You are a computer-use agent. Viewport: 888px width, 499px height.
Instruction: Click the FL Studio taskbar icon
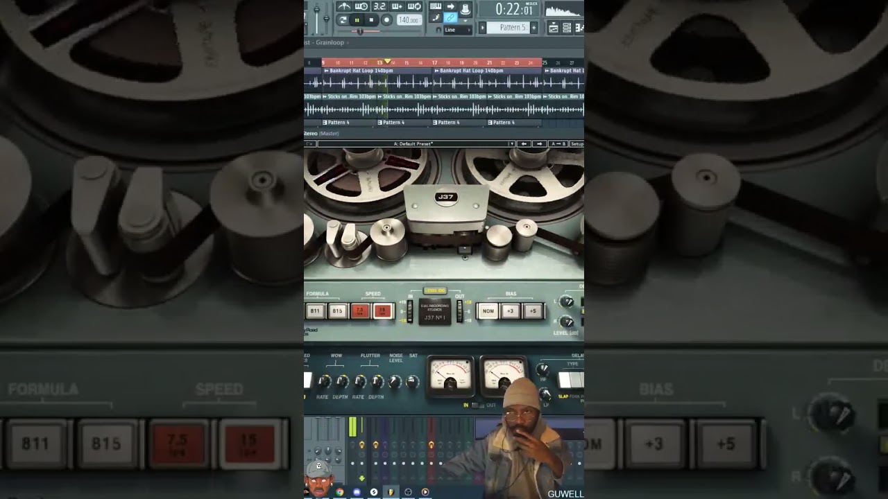click(391, 492)
